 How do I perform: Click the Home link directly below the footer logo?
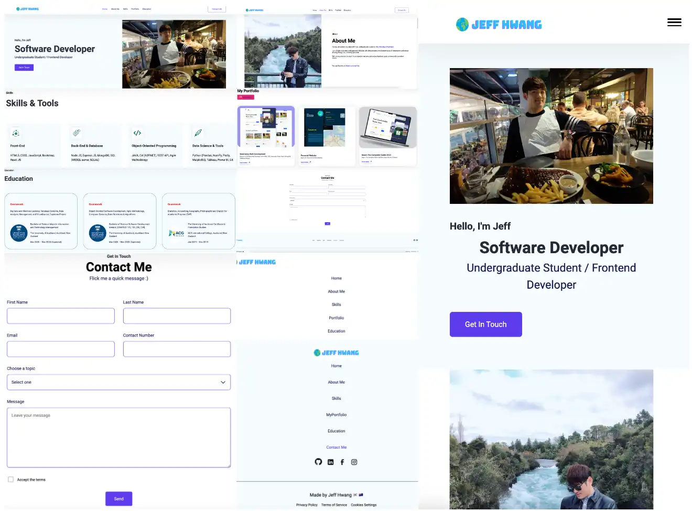point(337,366)
